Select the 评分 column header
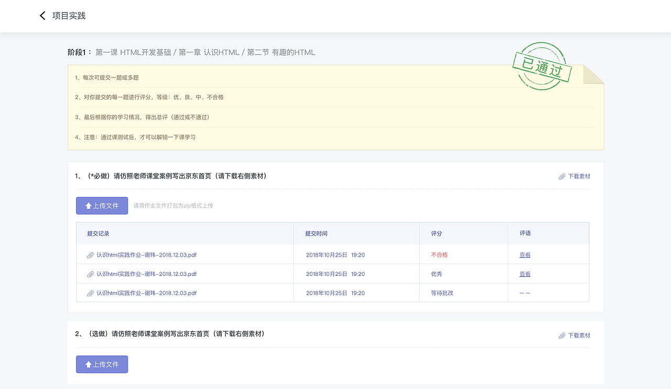Screen dimensions: 671x389 pyautogui.click(x=437, y=234)
